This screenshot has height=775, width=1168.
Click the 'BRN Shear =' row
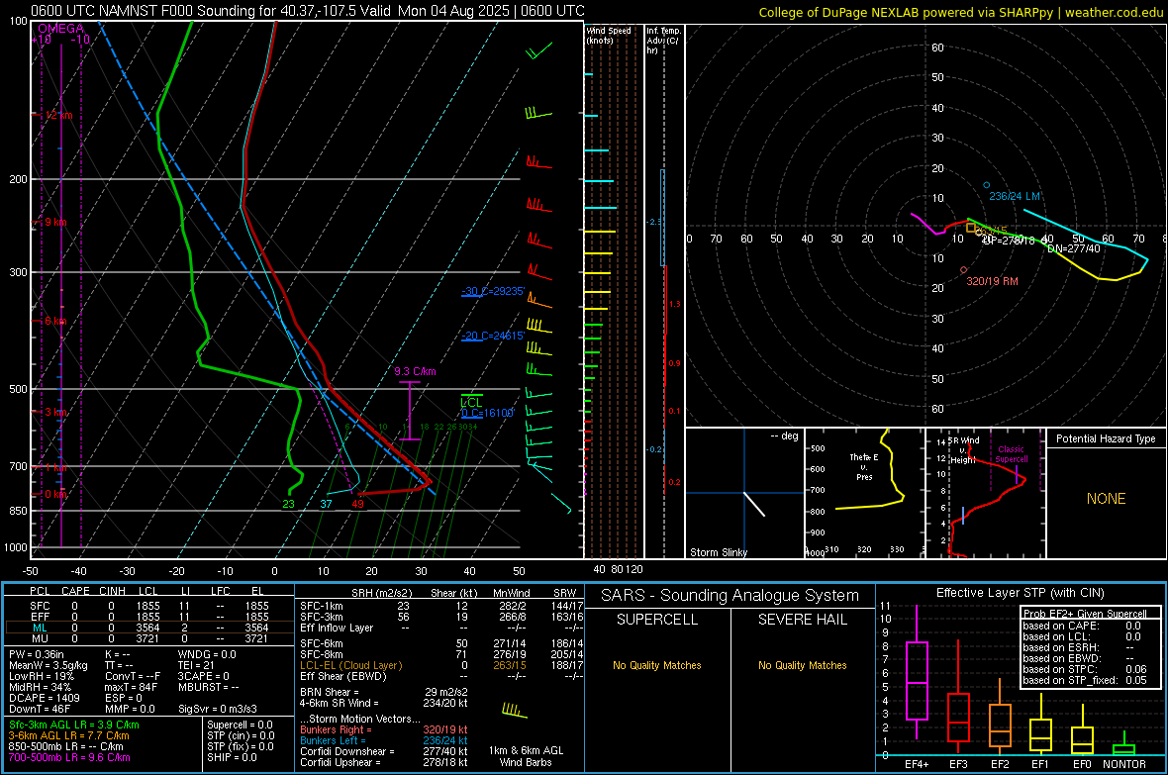click(x=384, y=692)
